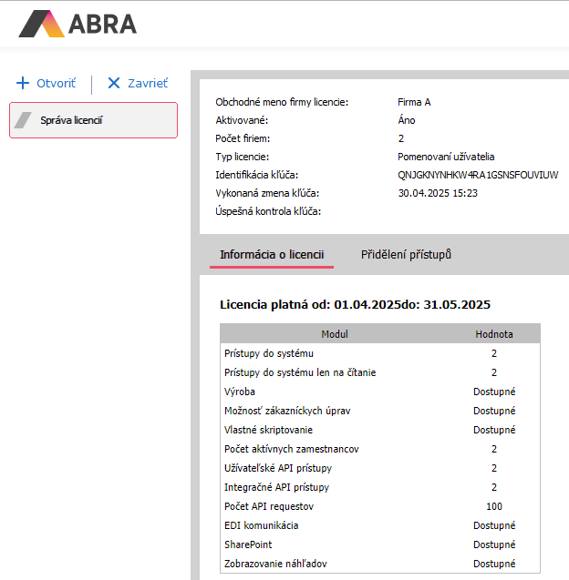Open the Přidělení přístupů tab
This screenshot has height=580, width=569.
(x=406, y=255)
